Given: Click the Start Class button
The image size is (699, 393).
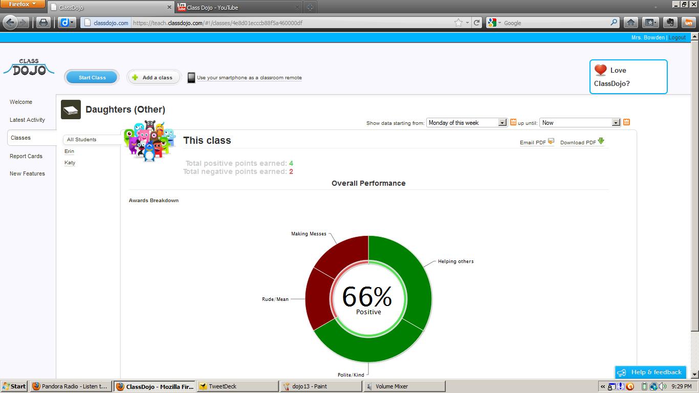Looking at the screenshot, I should click(91, 77).
